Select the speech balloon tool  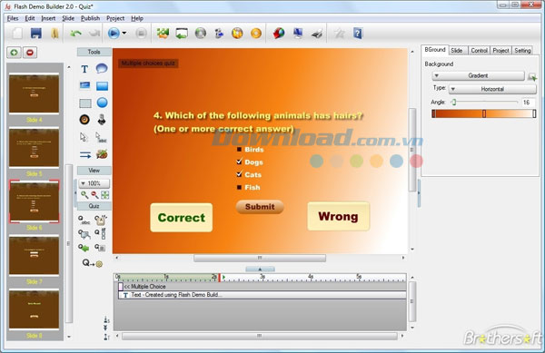(102, 68)
